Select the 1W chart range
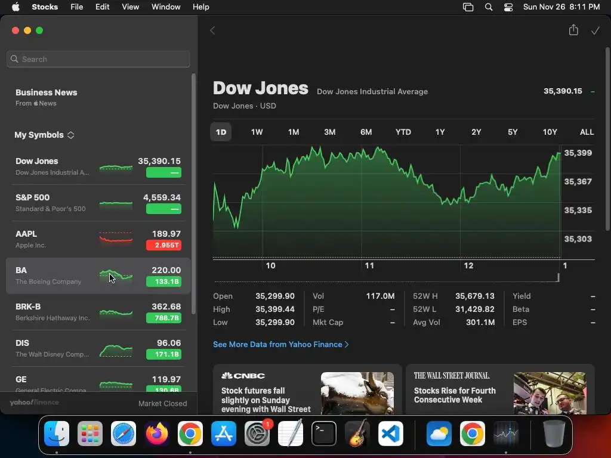Screen dimensions: 611x458 click(257, 132)
